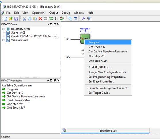Click the Cascade windows toolbar icon
This screenshot has width=160, height=139.
pos(70,19)
